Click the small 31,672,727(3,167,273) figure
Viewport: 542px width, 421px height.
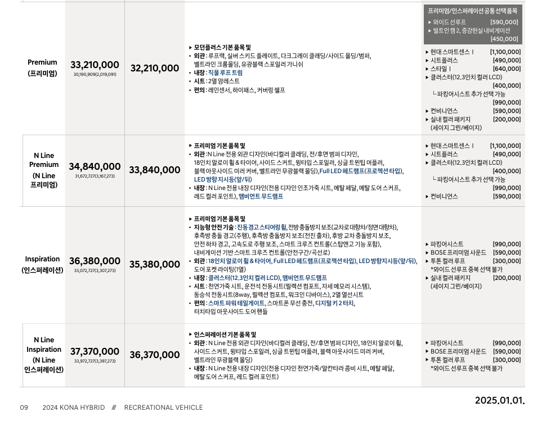point(95,176)
